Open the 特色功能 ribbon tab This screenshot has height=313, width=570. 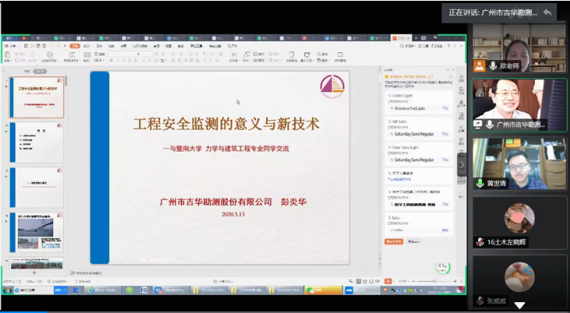coord(216,46)
